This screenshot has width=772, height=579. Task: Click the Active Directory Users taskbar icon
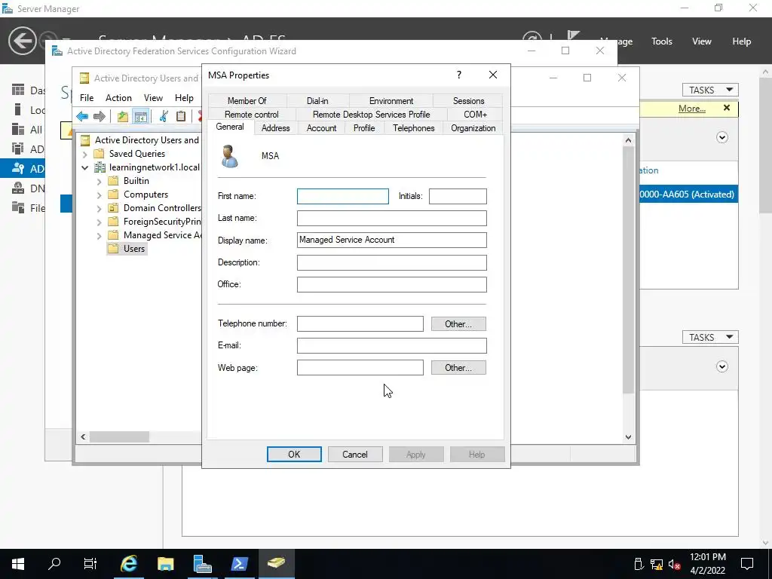point(276,564)
